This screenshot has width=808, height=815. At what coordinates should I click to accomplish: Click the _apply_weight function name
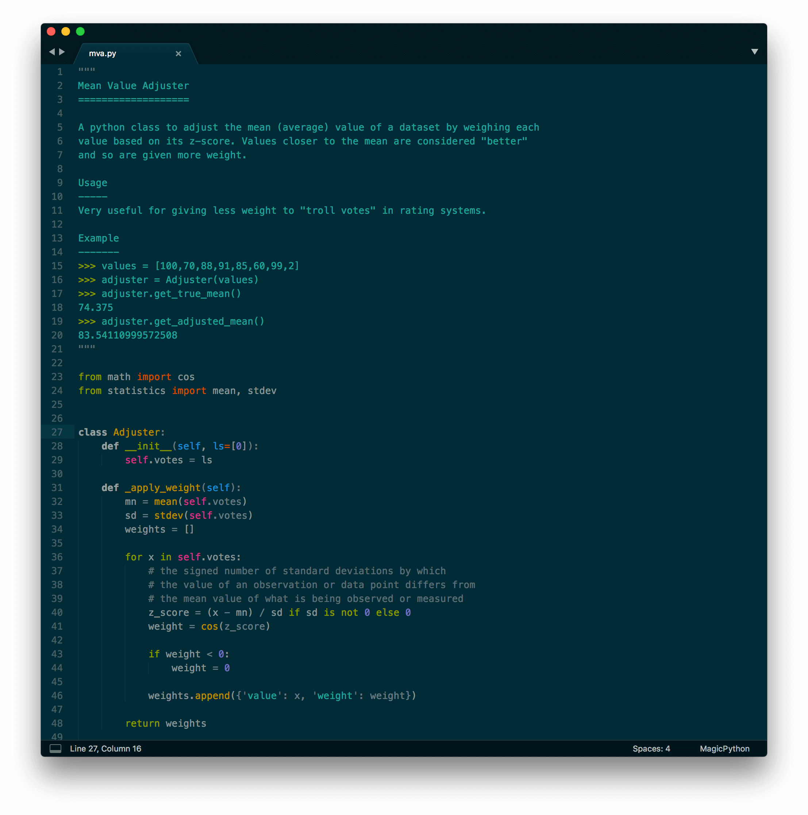coord(162,488)
